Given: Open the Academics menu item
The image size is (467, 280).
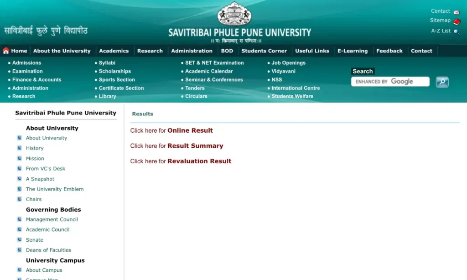Looking at the screenshot, I should tap(114, 51).
